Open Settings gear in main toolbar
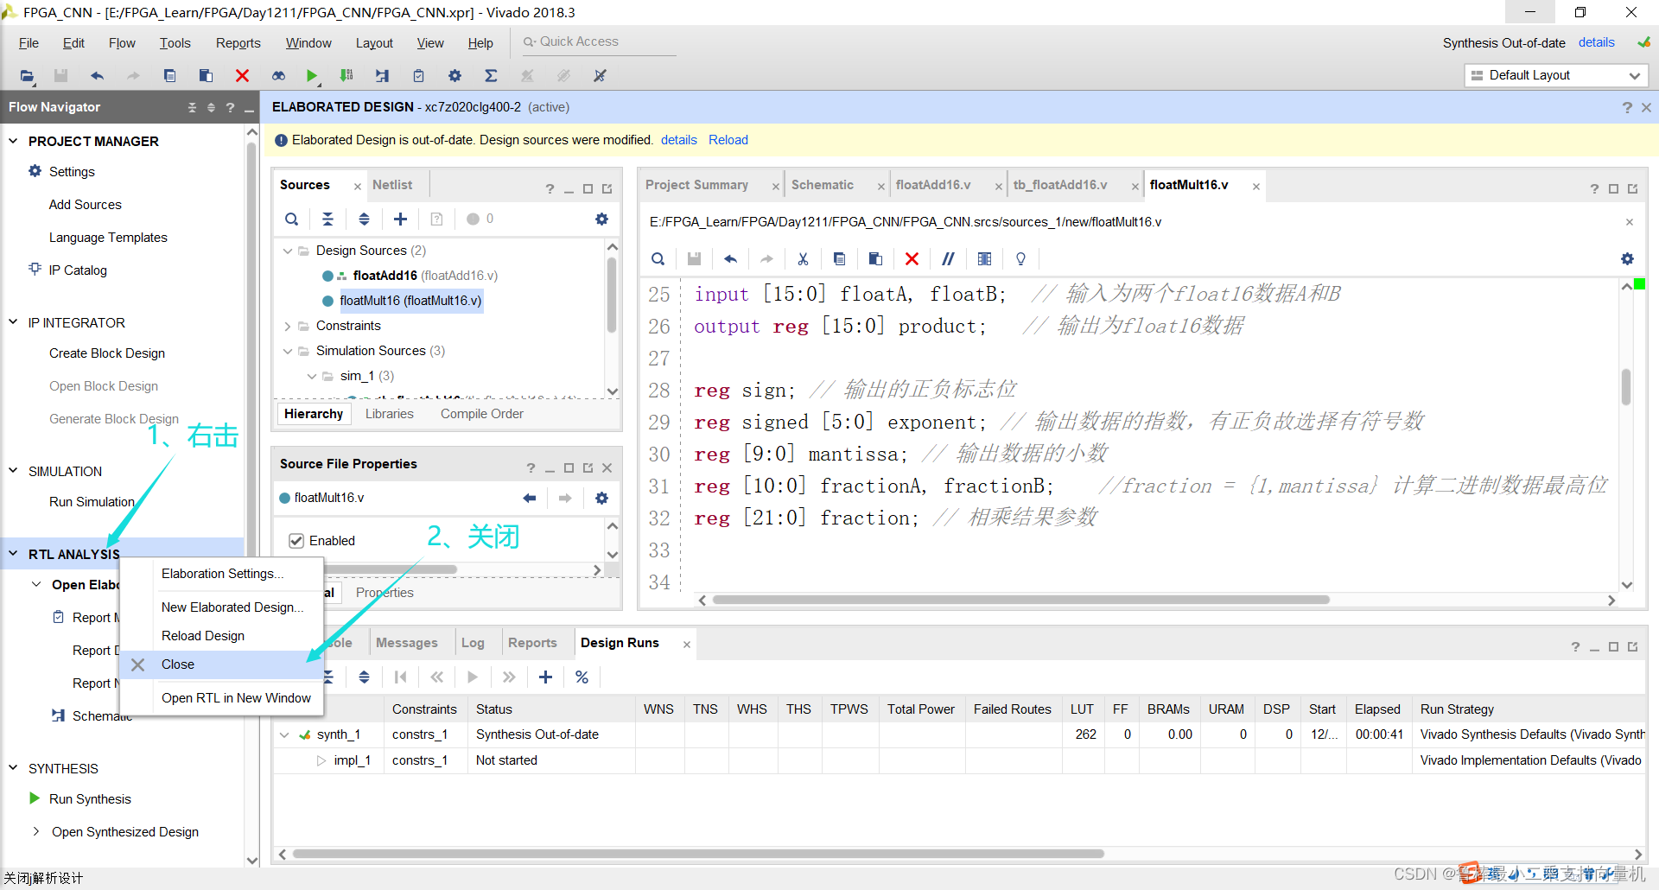 [454, 76]
